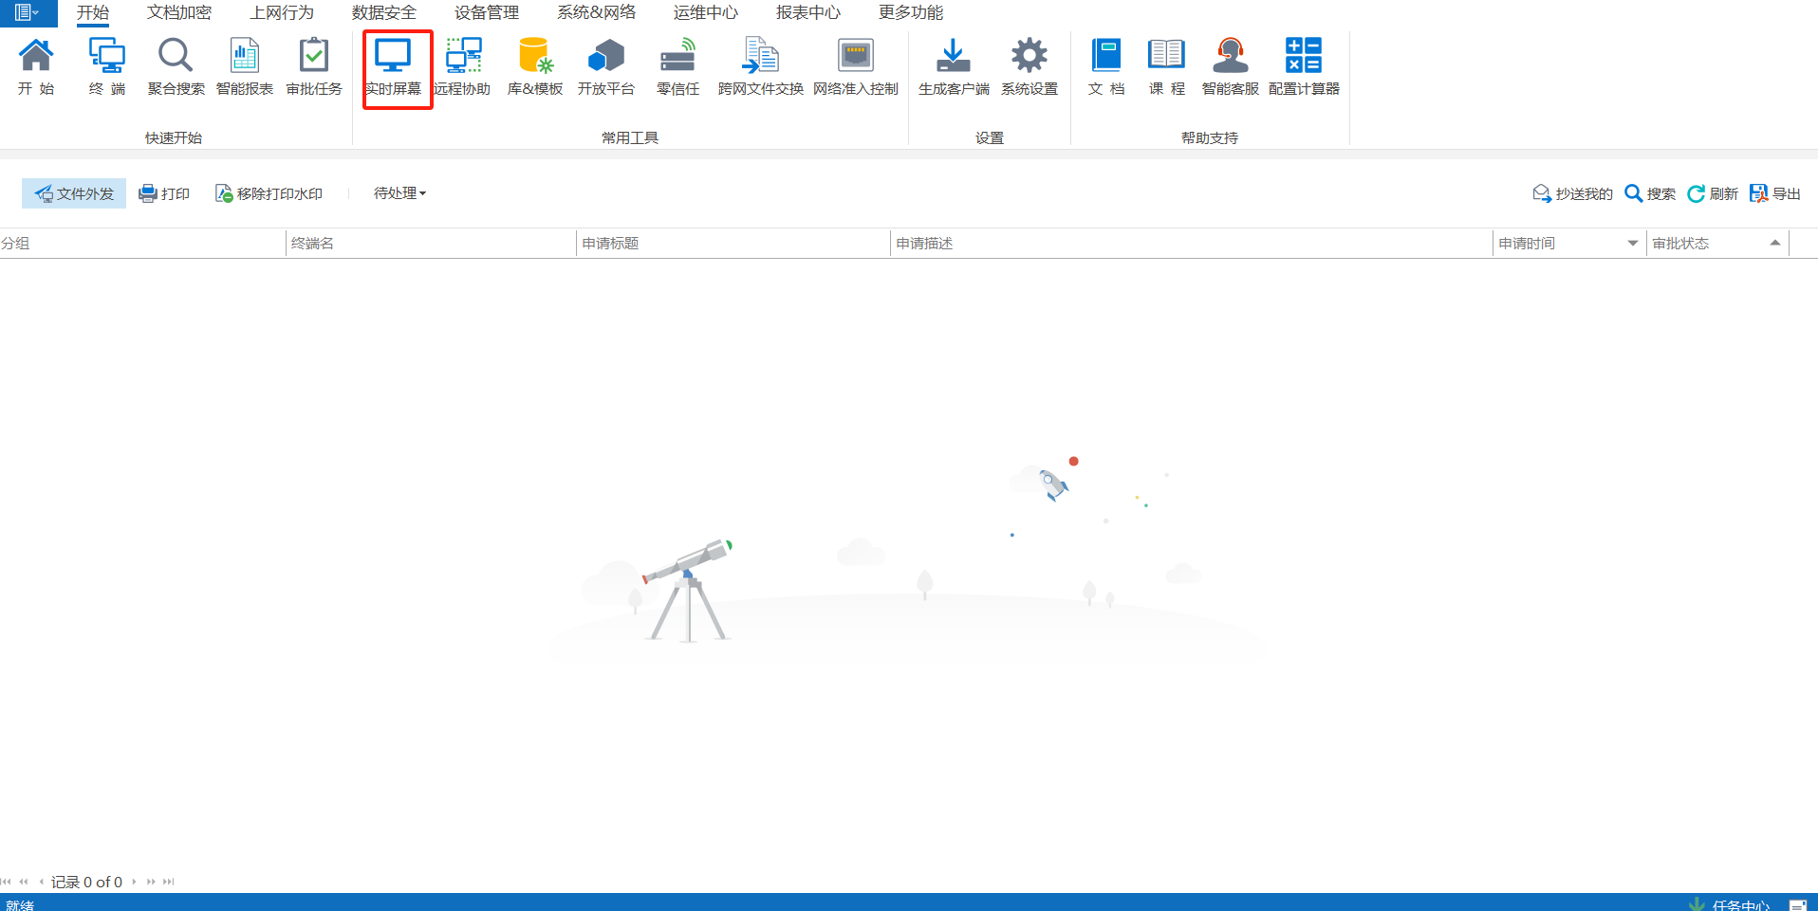Launch 聚合搜索 aggregated search
This screenshot has width=1818, height=911.
(176, 66)
